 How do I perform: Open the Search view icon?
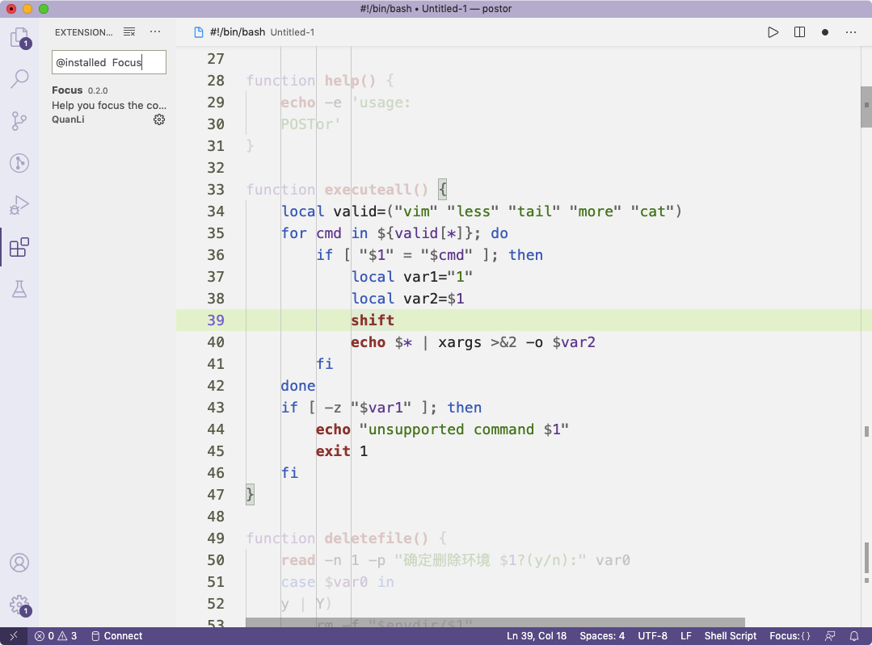(19, 79)
